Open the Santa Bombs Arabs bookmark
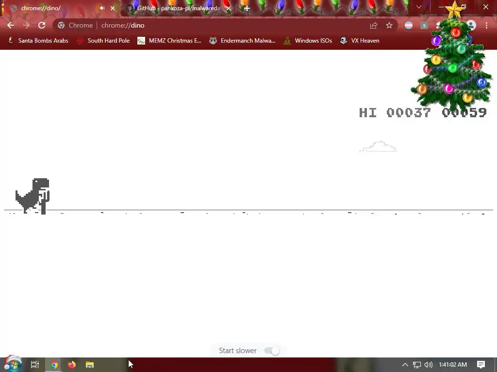The image size is (497, 372). click(x=38, y=41)
